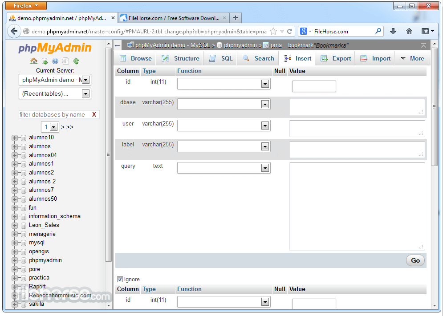The width and height of the screenshot is (443, 316).
Task: Open the SQL tab
Action: pyautogui.click(x=221, y=58)
